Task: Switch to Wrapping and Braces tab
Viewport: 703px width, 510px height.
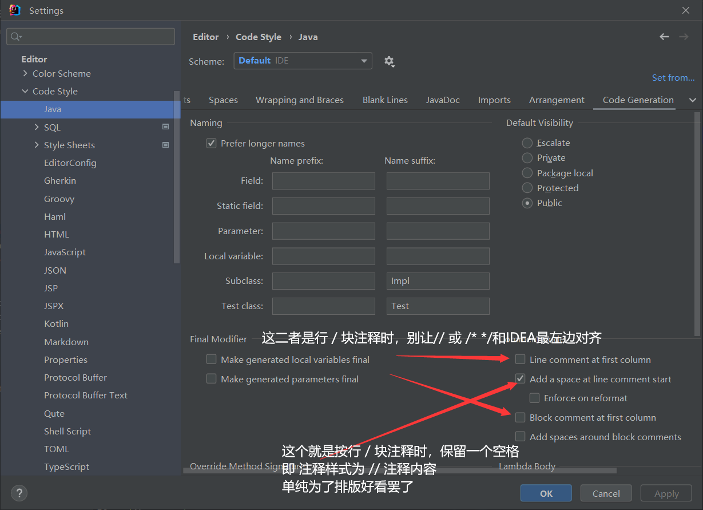Action: coord(300,100)
